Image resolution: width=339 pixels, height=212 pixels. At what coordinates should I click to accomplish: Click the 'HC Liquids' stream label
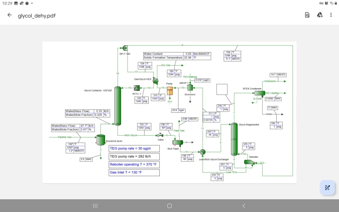[x=272, y=93]
